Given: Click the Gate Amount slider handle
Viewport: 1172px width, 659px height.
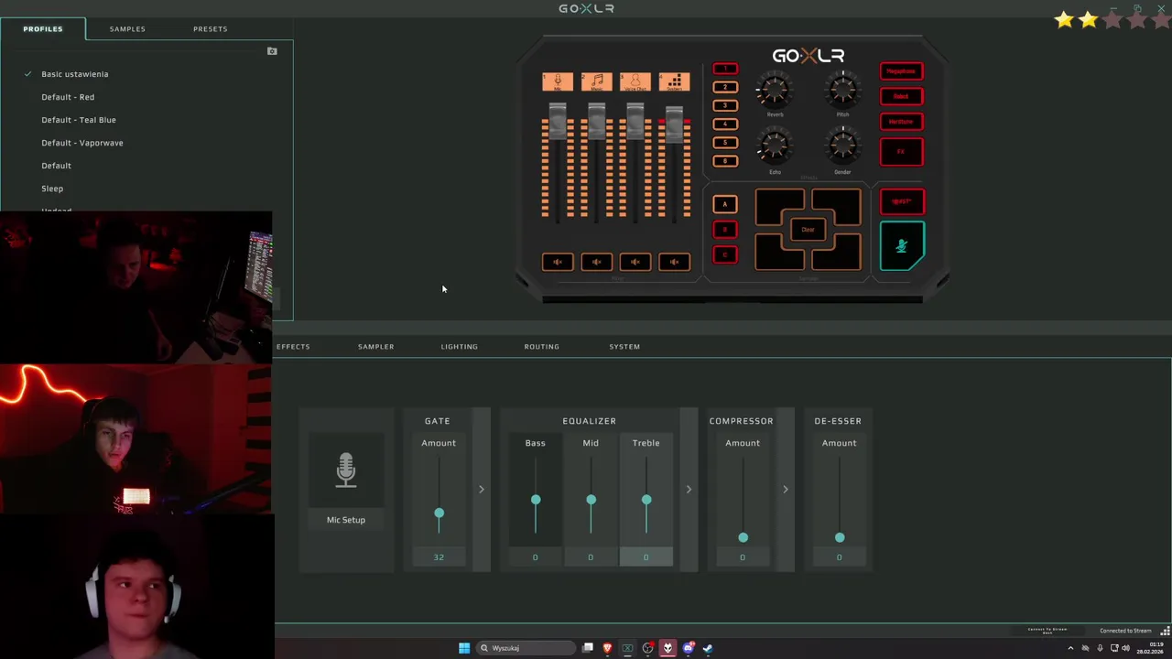Looking at the screenshot, I should click(439, 513).
